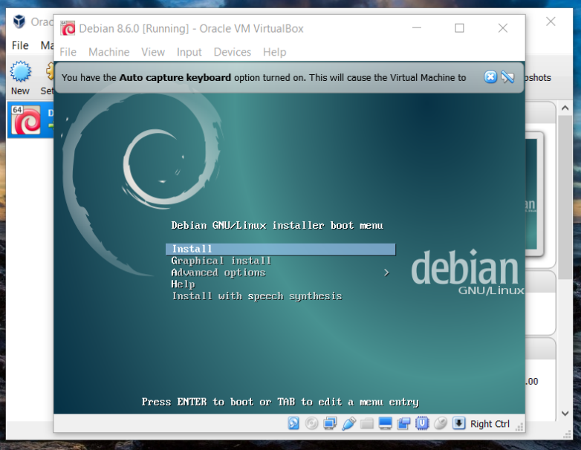581x450 pixels.
Task: Expand Advanced options submenu arrow
Action: pos(386,273)
